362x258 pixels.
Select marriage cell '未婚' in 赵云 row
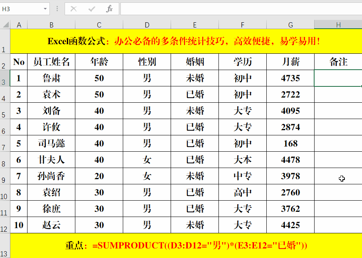click(x=195, y=225)
